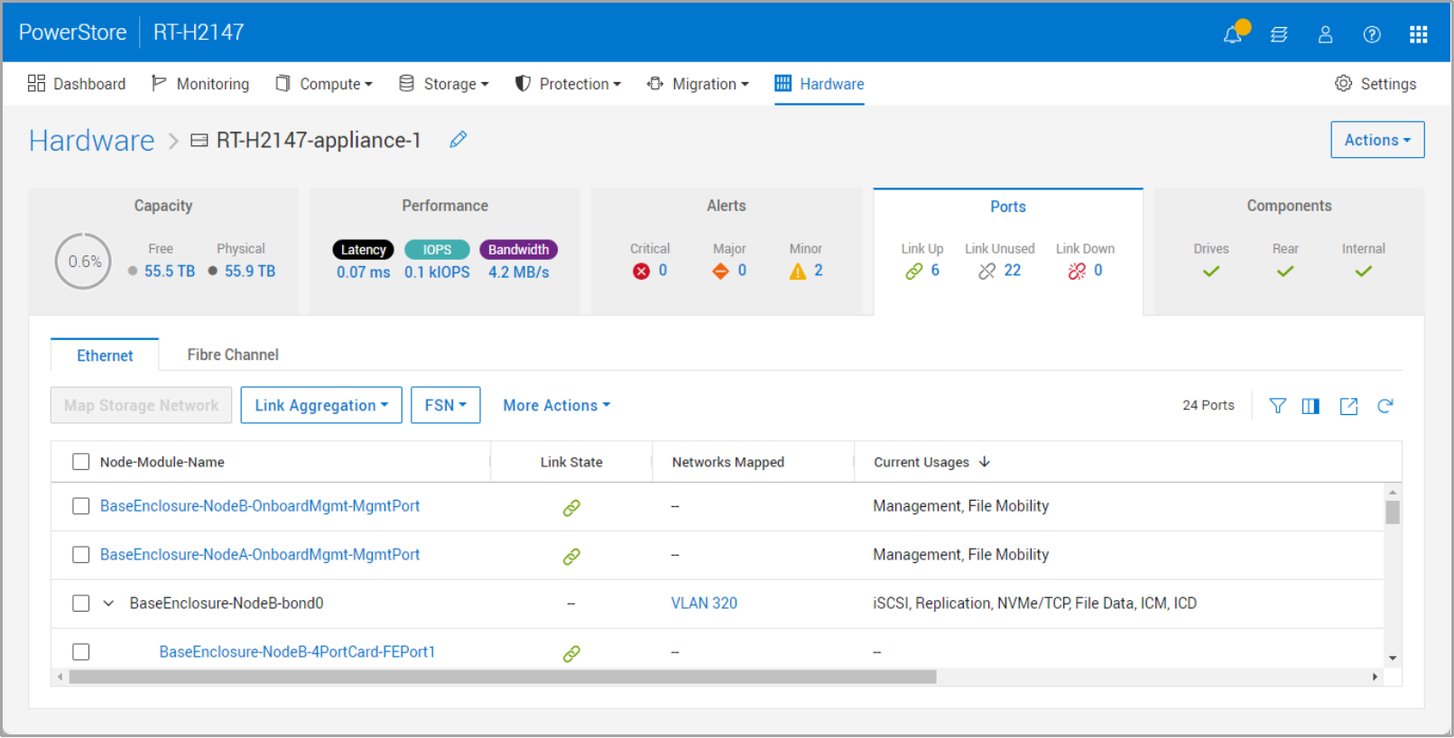Open the More Actions dropdown
The height and width of the screenshot is (738, 1454).
coord(557,405)
